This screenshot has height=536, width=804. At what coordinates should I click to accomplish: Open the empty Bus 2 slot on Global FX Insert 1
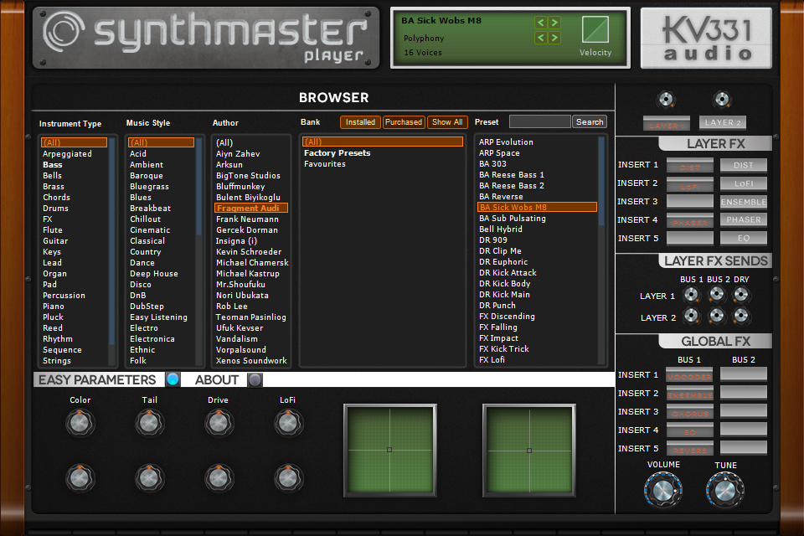[x=744, y=374]
